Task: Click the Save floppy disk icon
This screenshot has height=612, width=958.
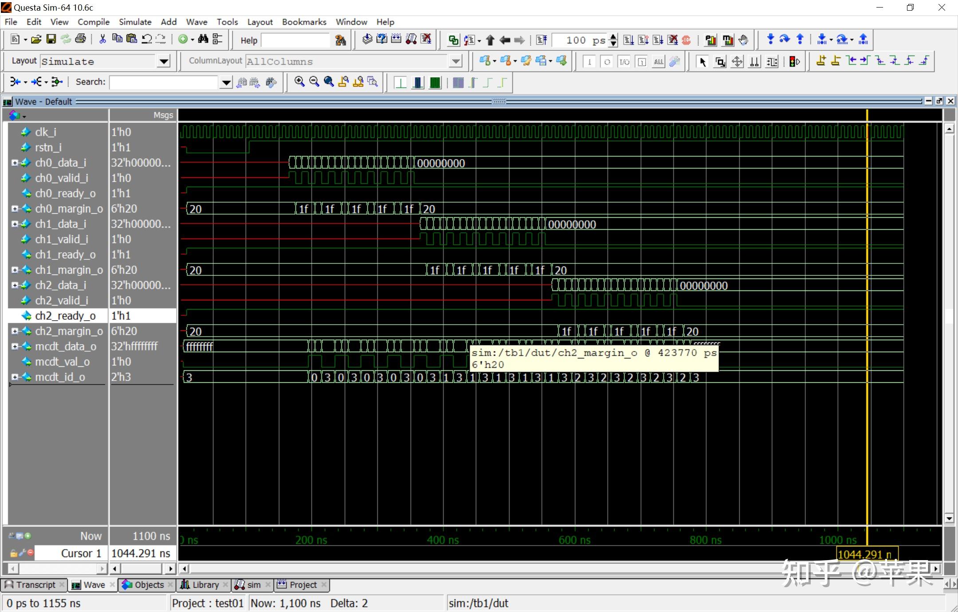Action: click(51, 39)
